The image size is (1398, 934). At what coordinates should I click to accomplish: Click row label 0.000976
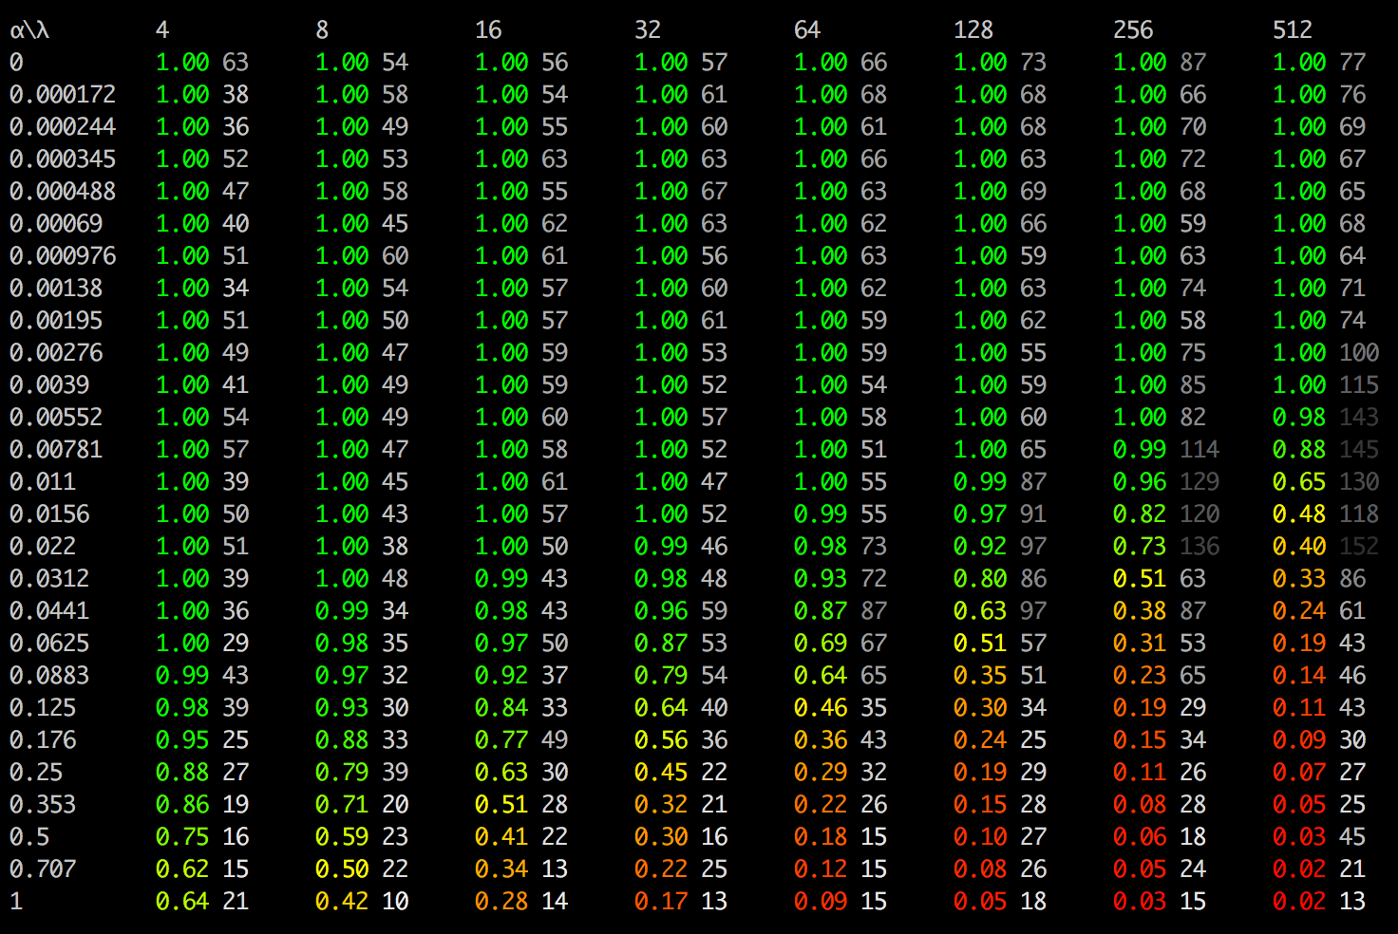pyautogui.click(x=63, y=256)
